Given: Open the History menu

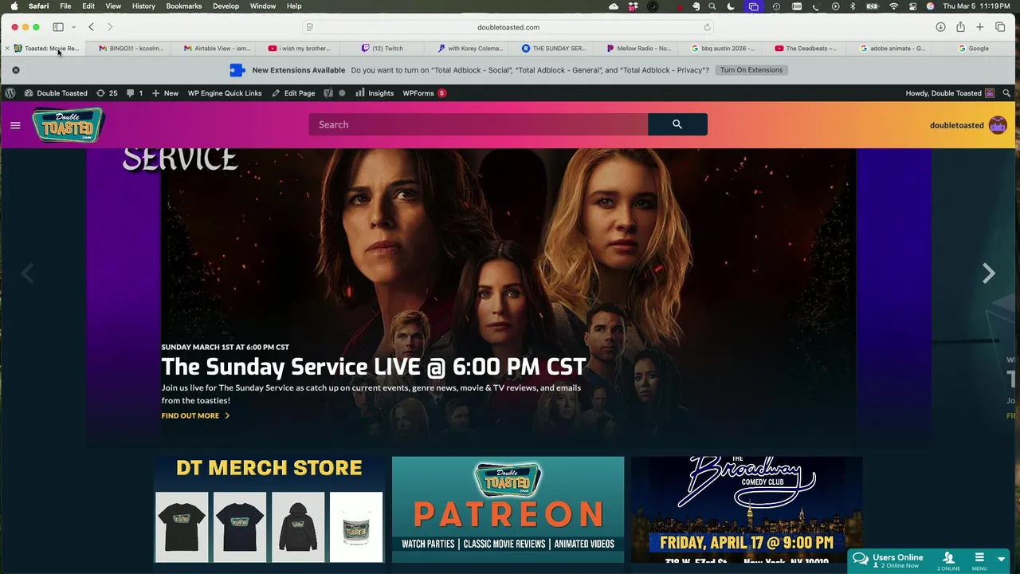Looking at the screenshot, I should click(143, 6).
